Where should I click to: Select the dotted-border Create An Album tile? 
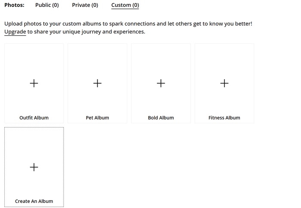pyautogui.click(x=34, y=167)
